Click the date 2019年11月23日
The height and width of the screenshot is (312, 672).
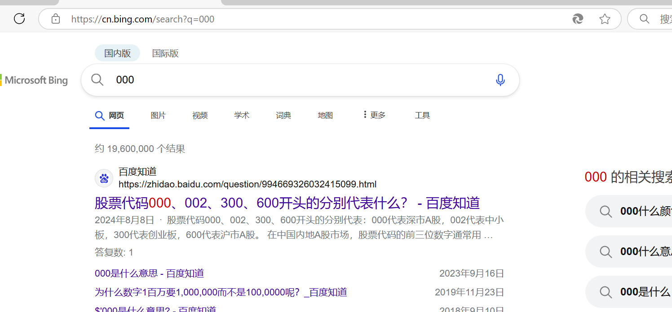click(469, 292)
